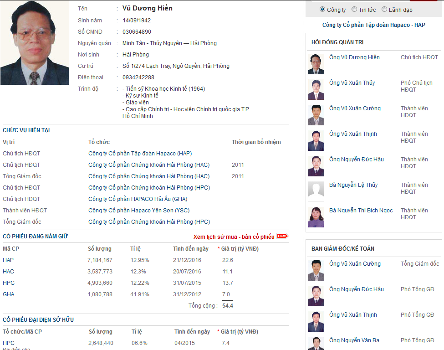Screen dimensions: 444x350
Task: Click Nguyễn Thị Bích Ngọc photo thumbnail
Action: 316,217
